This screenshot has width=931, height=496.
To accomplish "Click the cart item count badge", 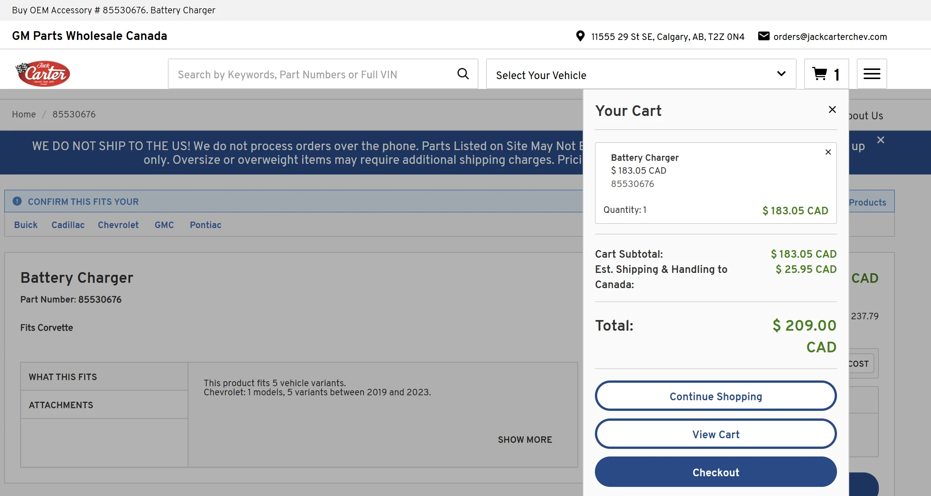I will point(836,74).
